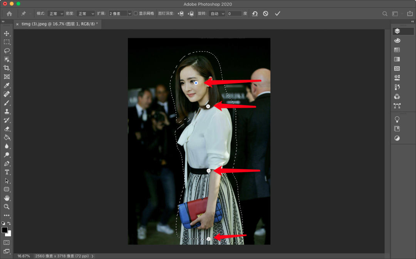This screenshot has width=416, height=259.
Task: Open the Swatches panel grid icon
Action: point(397,50)
